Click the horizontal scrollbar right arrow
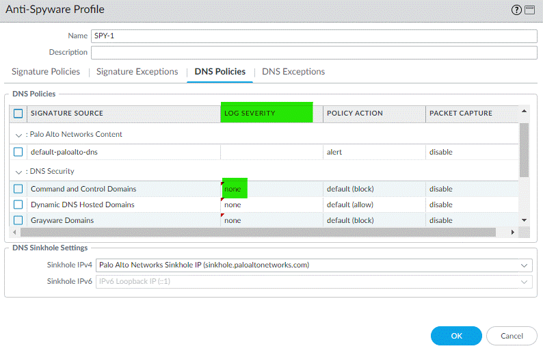Image resolution: width=543 pixels, height=355 pixels. [x=513, y=233]
